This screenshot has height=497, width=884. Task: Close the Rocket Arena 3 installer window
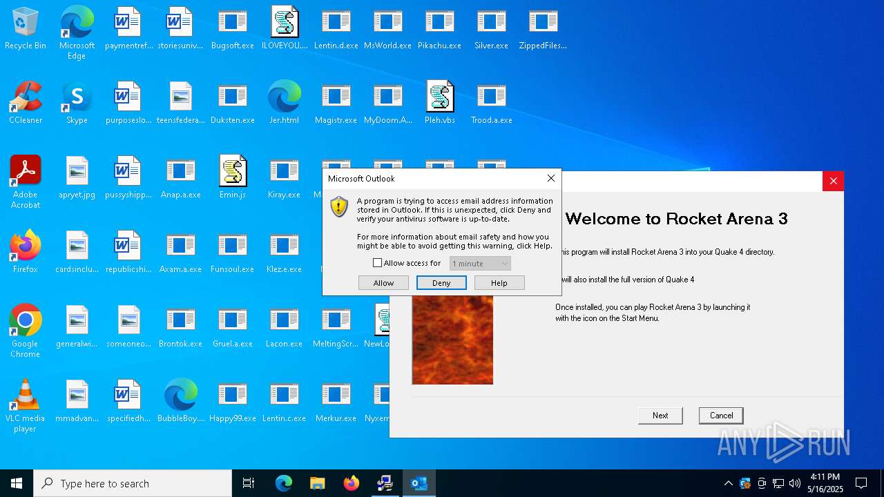(x=833, y=182)
